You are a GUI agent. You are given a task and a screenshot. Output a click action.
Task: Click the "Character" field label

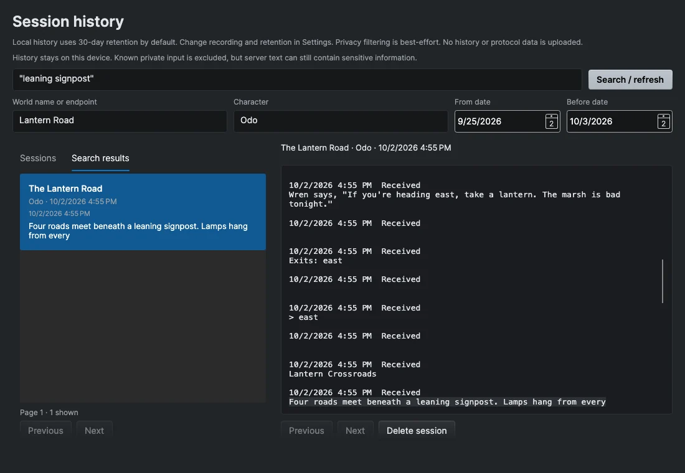click(x=251, y=102)
